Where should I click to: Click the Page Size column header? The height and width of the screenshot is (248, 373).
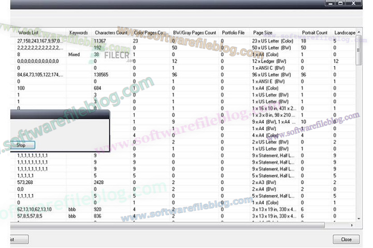click(x=263, y=33)
